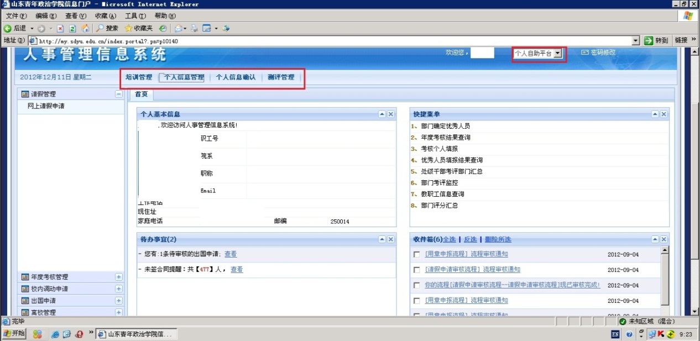Click the IE Refresh toolbar icon
Viewport: 700px width, 341px height.
72,28
